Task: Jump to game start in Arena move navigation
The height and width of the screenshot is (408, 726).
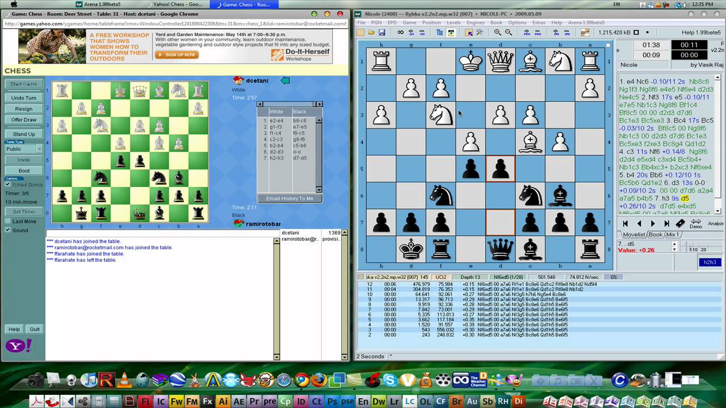Action: click(625, 223)
